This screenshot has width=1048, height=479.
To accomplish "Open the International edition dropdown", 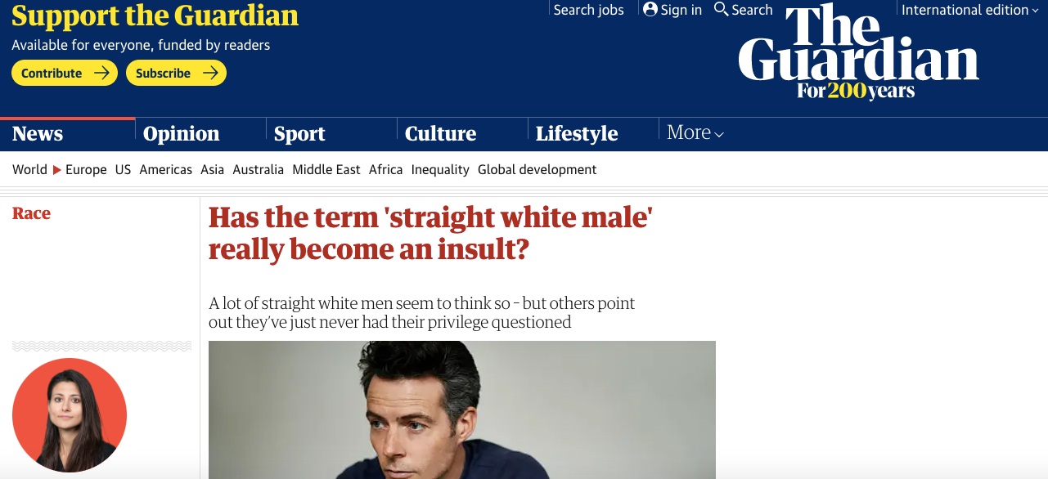I will [971, 10].
